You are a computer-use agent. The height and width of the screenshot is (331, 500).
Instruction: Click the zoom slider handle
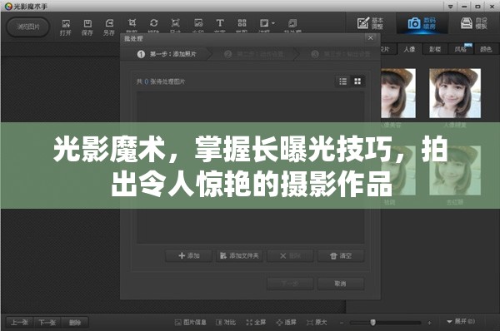tap(372, 323)
